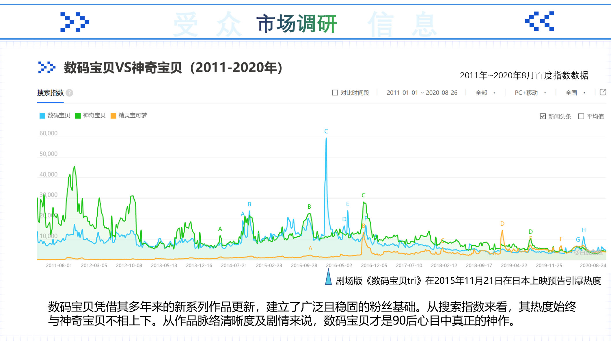
Task: Click the blue news marker E
Action: coord(348,204)
